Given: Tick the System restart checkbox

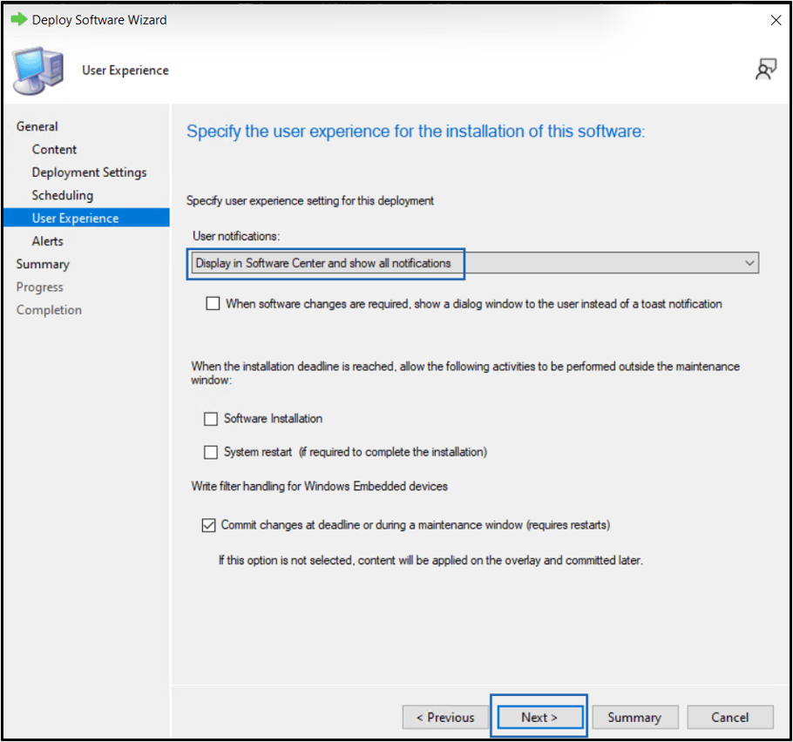Looking at the screenshot, I should [211, 452].
